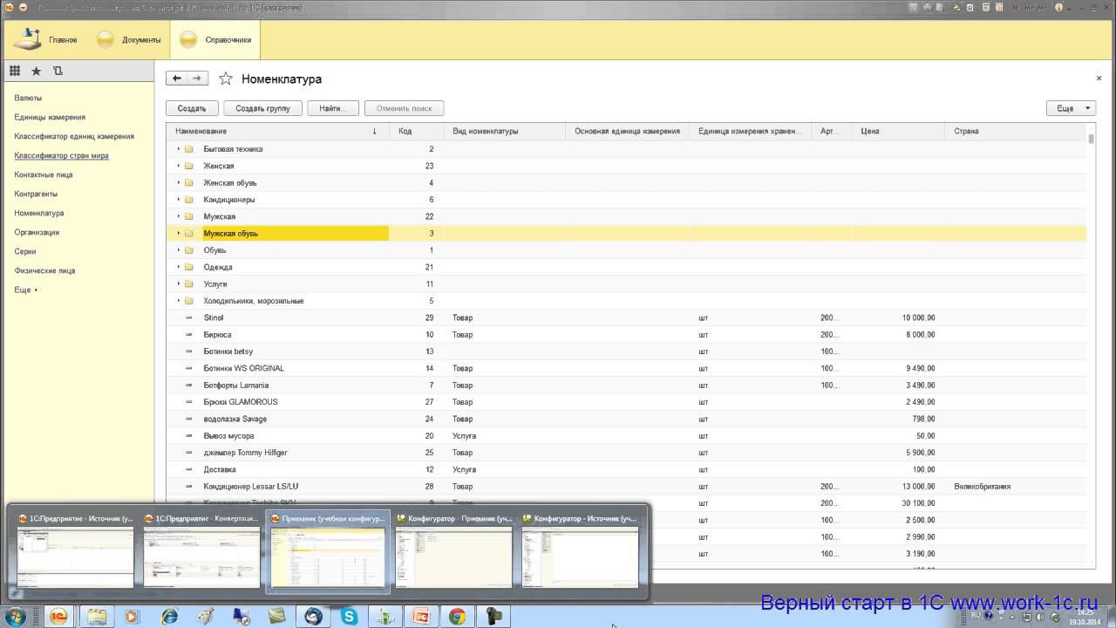
Task: Select the Ботфорты Lamania row
Action: pos(626,386)
